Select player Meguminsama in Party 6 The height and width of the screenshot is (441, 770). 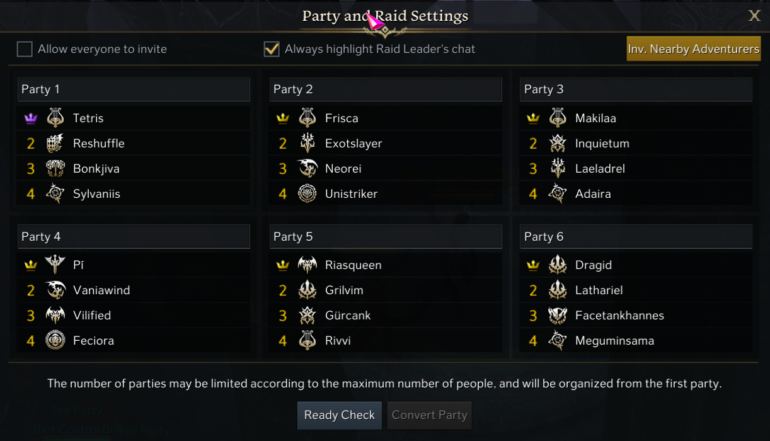coord(614,341)
